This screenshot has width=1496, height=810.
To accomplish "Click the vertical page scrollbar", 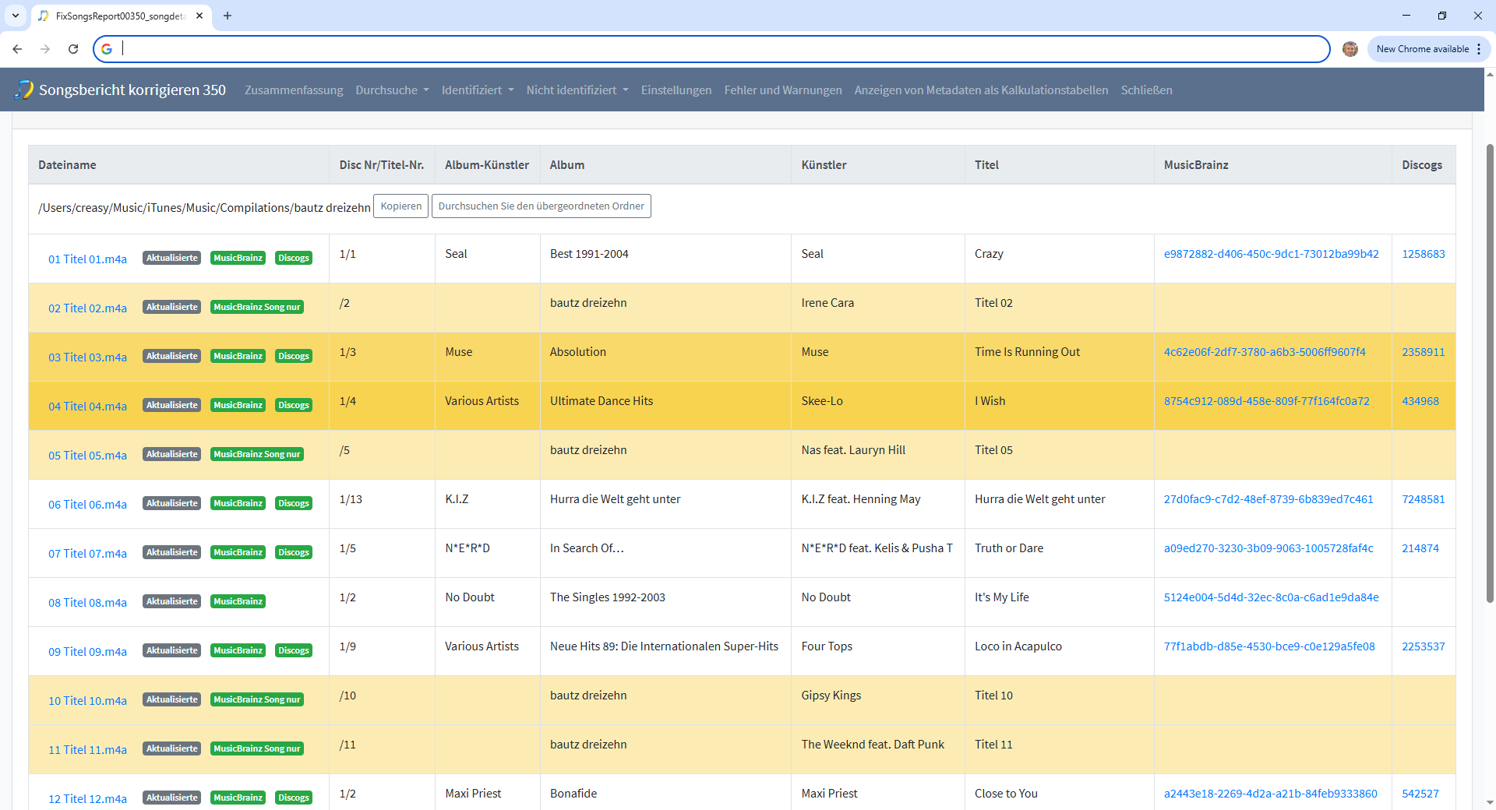I will pyautogui.click(x=1490, y=374).
